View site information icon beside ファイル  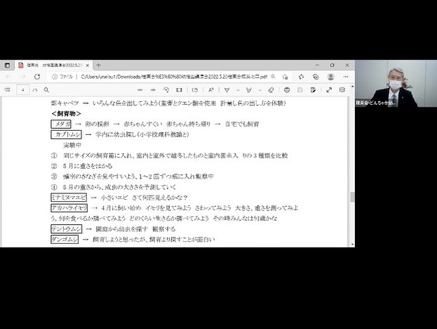[x=55, y=77]
